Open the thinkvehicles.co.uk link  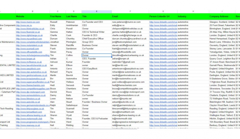point(30,29)
